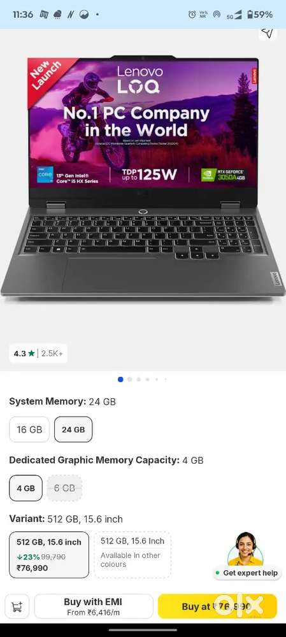Tap the green star next to the 4.3 rating
The height and width of the screenshot is (637, 286).
[x=31, y=354]
